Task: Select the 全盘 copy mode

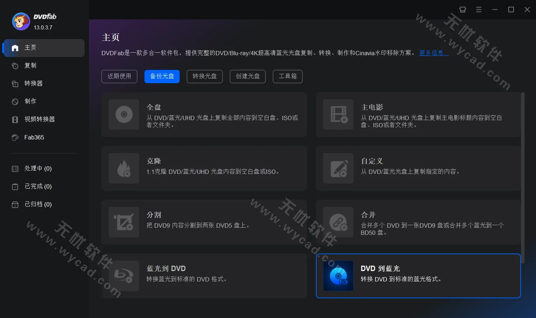Action: 204,115
